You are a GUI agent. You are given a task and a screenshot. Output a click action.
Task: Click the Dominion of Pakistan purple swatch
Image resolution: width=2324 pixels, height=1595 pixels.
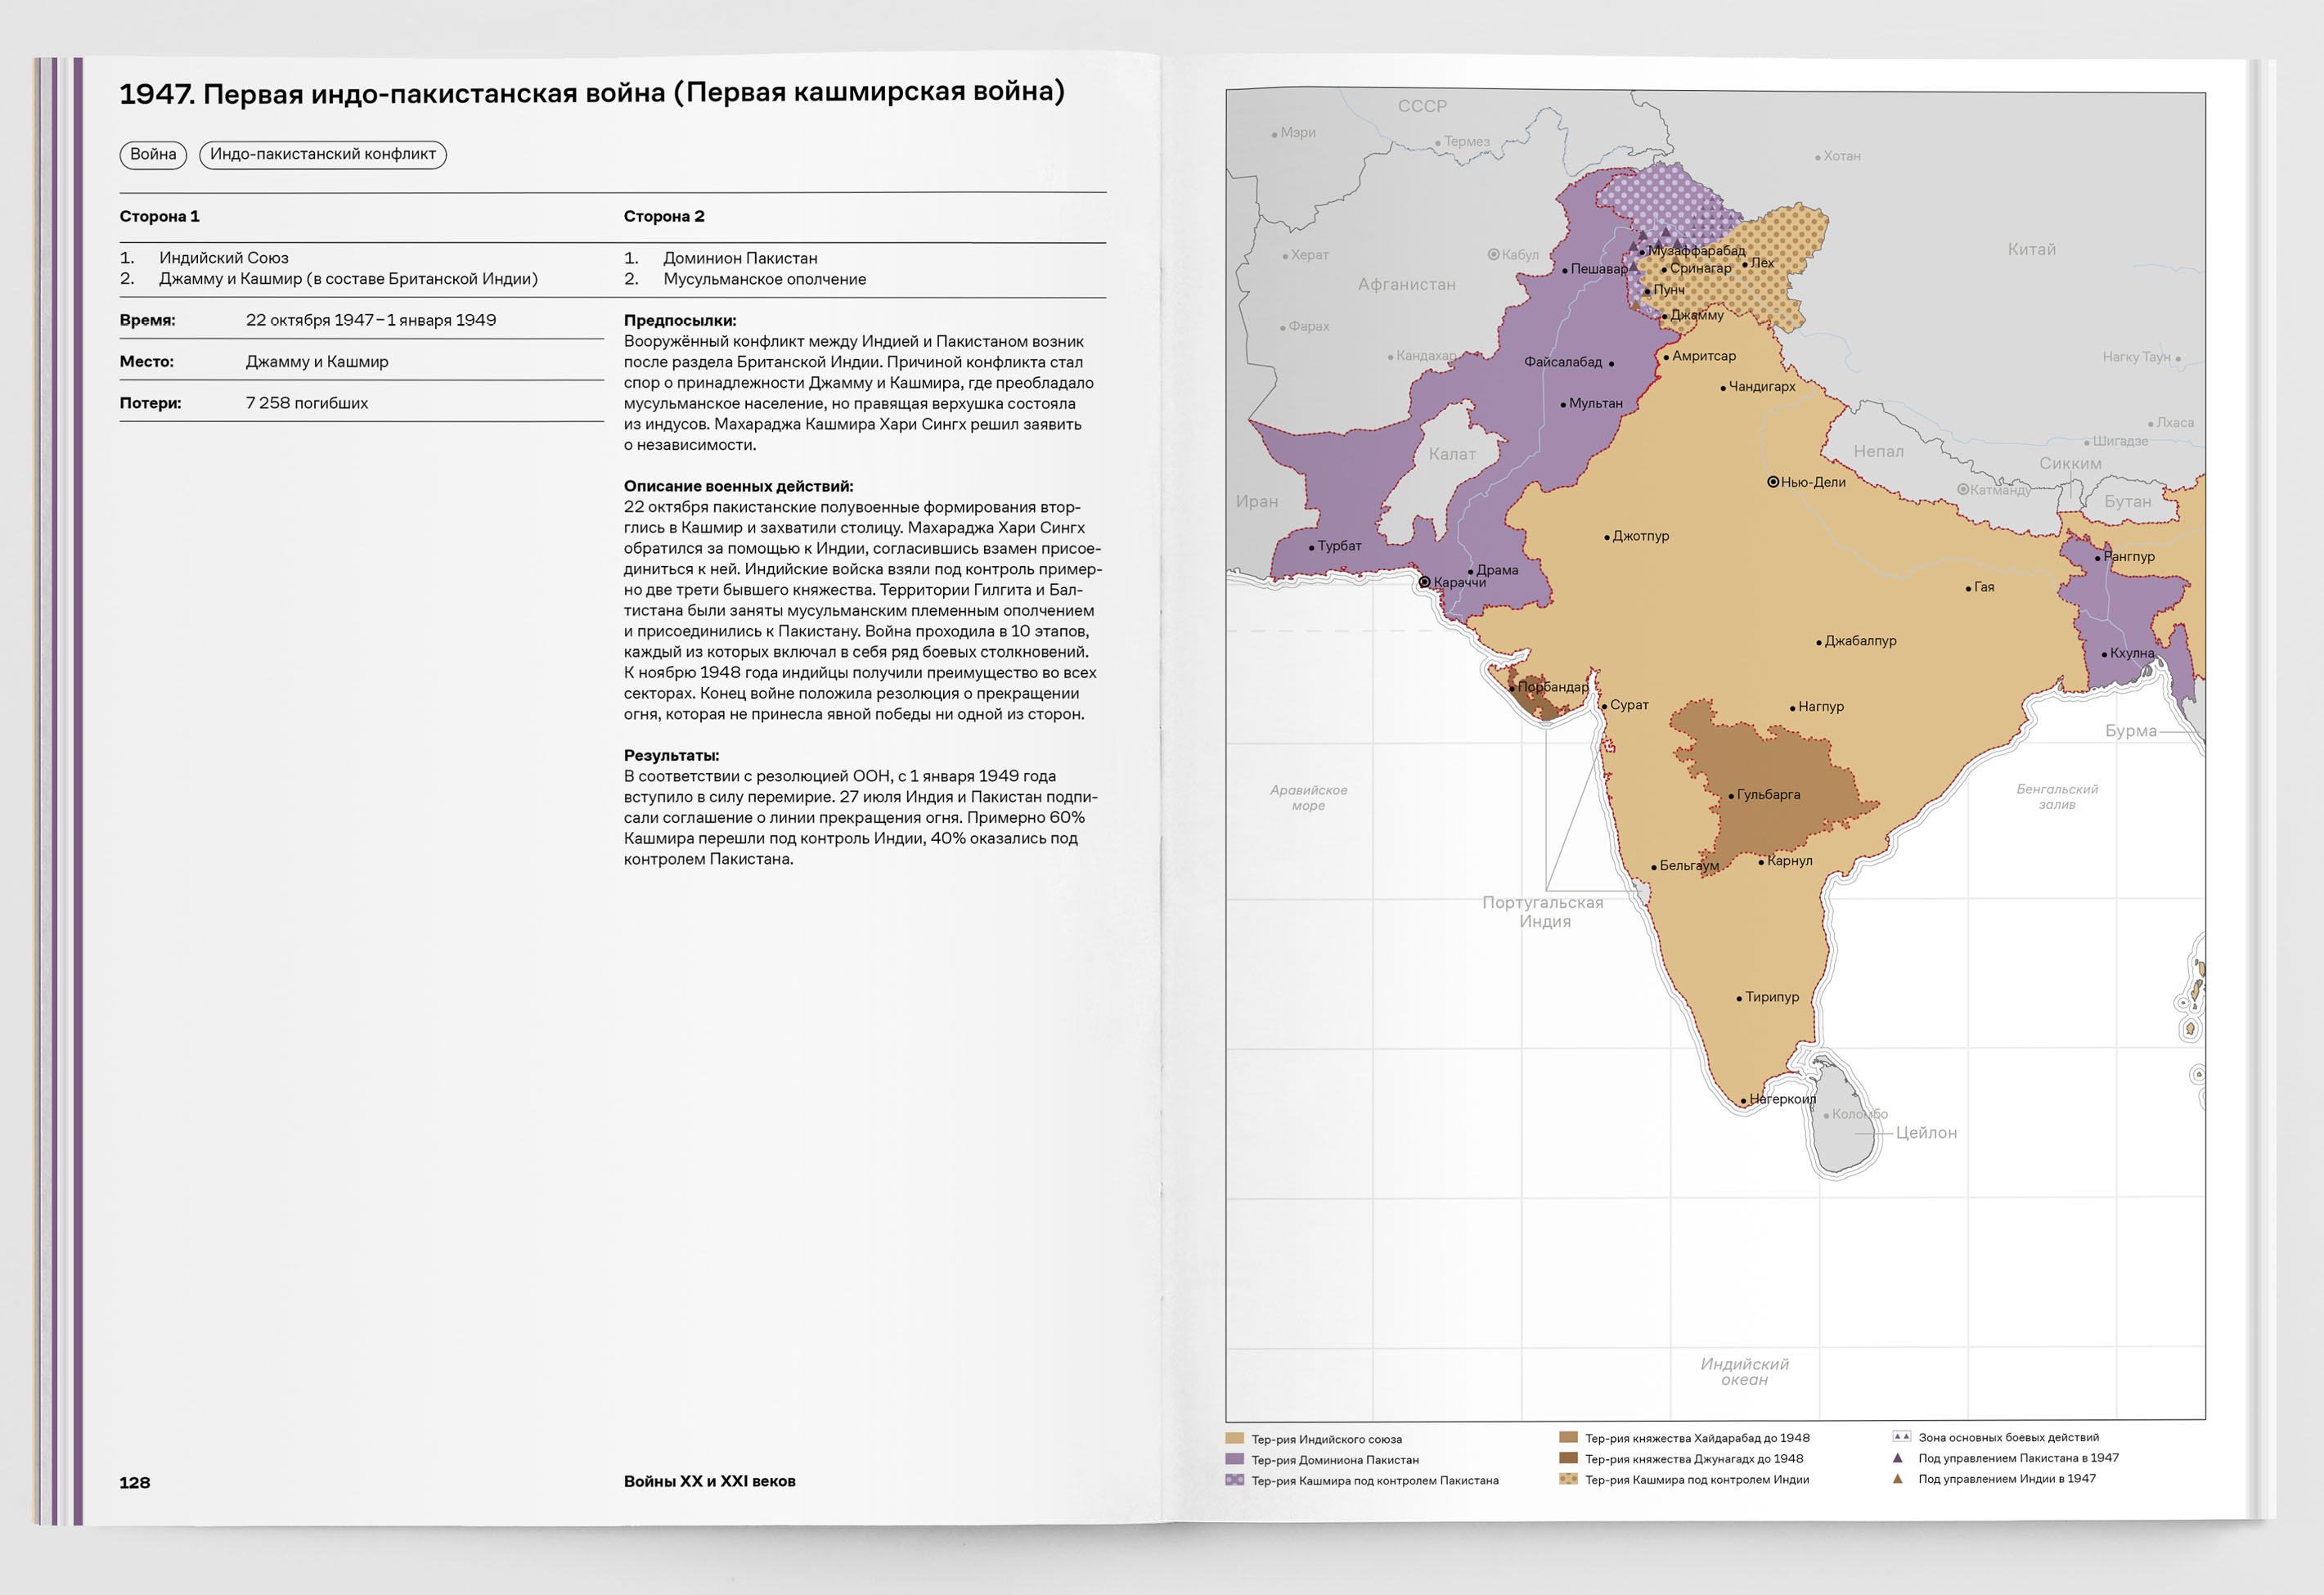point(1235,1460)
